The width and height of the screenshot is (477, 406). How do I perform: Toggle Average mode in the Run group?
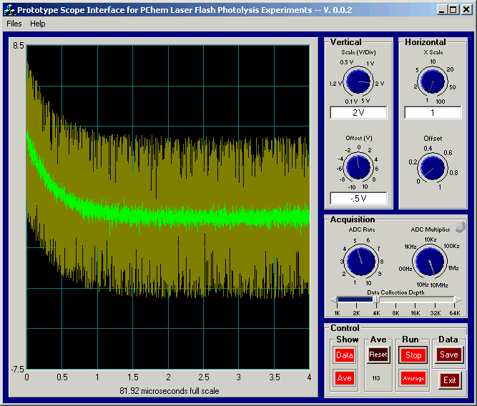coord(413,377)
